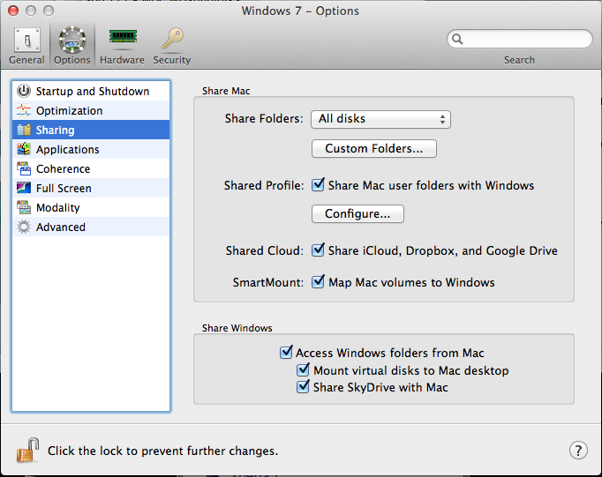This screenshot has width=602, height=477.
Task: Click the padlock to prevent changes
Action: [x=27, y=450]
